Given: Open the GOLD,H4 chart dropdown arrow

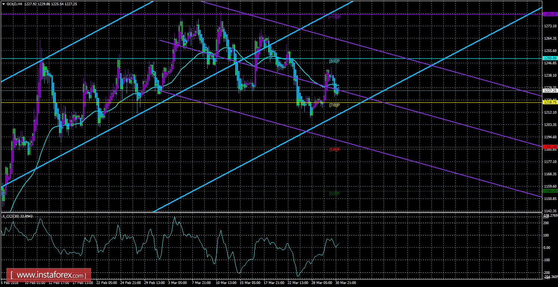Looking at the screenshot, I should pyautogui.click(x=3, y=4).
